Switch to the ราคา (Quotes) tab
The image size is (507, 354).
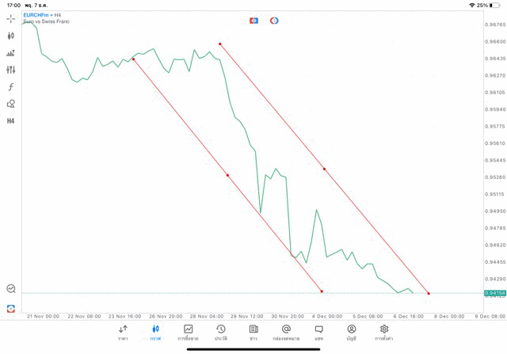point(123,332)
